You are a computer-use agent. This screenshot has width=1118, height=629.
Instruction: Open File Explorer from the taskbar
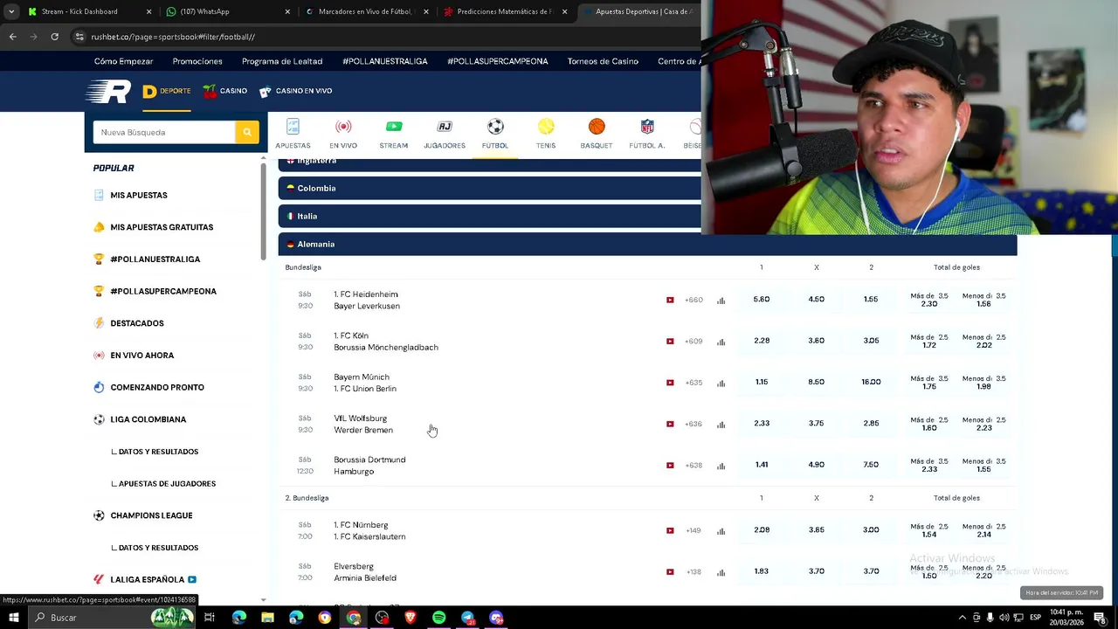[267, 618]
